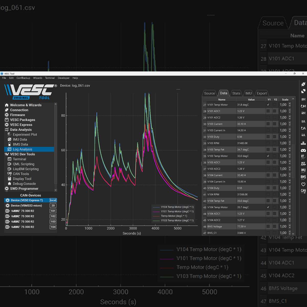Select VESC 75 300 R2 device ID 103

pos(30,222)
